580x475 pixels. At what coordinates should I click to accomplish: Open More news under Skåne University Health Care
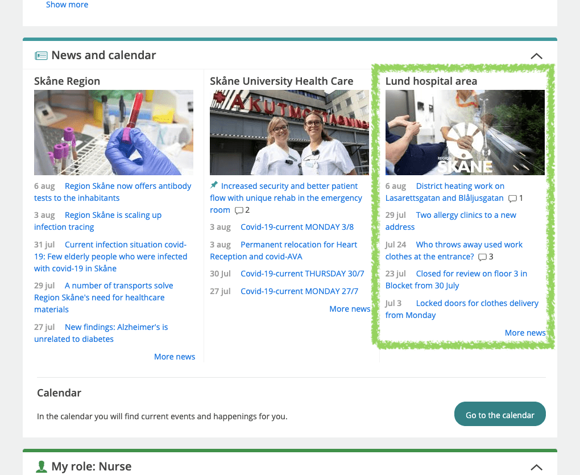(350, 309)
